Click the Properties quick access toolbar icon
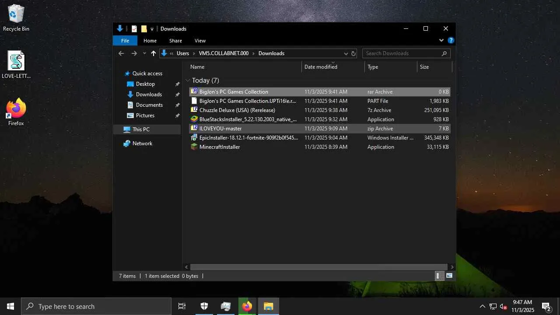560x315 pixels. click(x=134, y=29)
